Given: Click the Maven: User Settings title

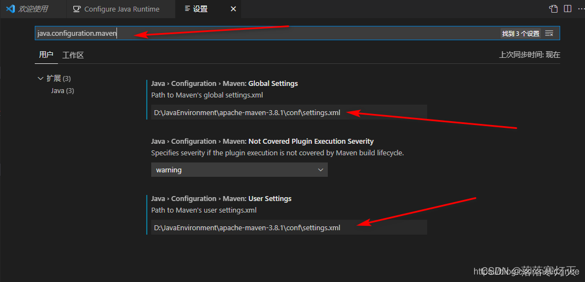Looking at the screenshot, I should (x=221, y=198).
